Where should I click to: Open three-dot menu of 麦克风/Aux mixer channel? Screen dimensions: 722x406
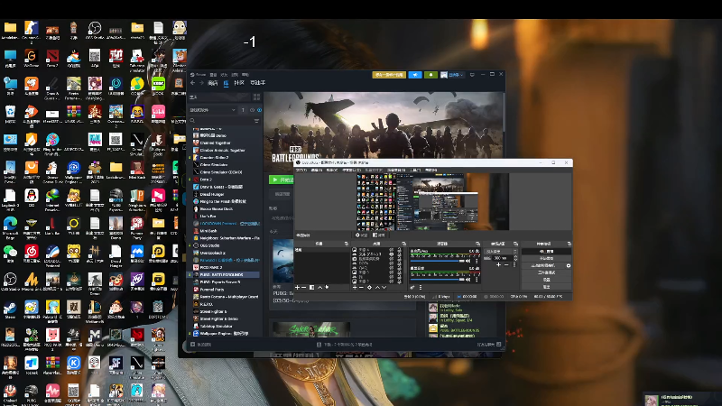click(x=477, y=261)
